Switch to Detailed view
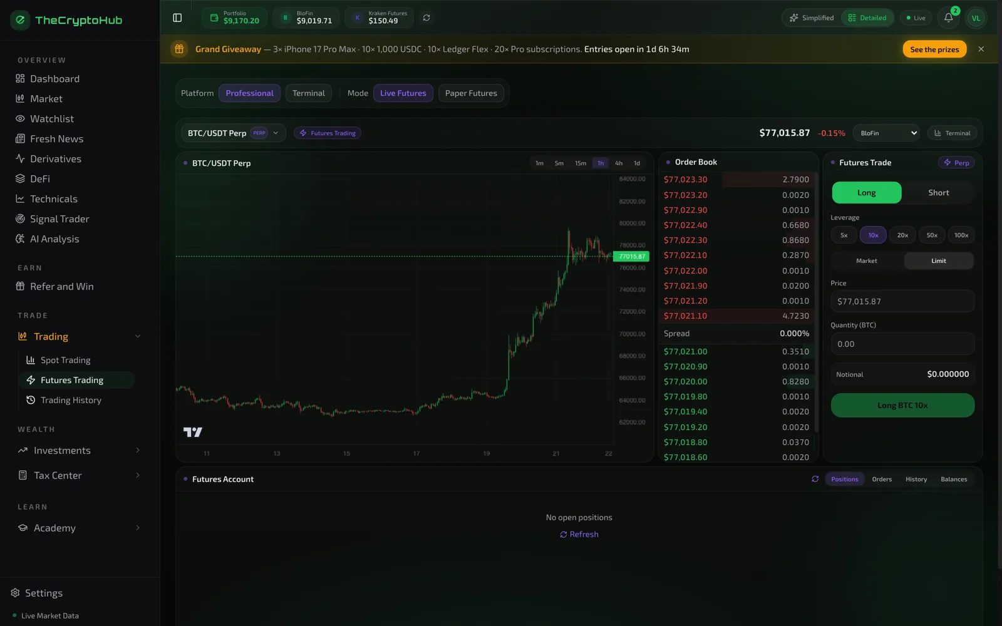The image size is (1002, 626). tap(867, 18)
